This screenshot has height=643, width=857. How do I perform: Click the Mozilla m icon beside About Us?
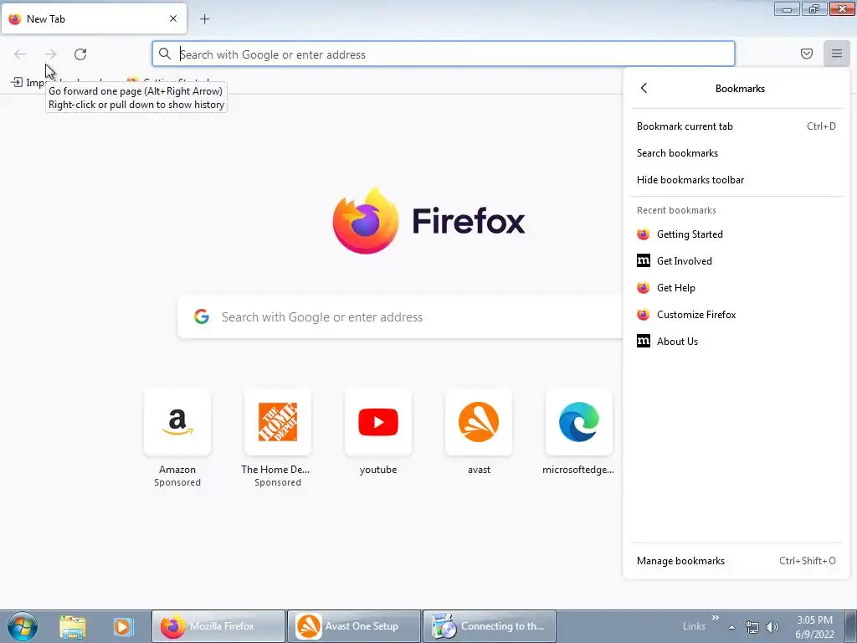click(x=644, y=342)
